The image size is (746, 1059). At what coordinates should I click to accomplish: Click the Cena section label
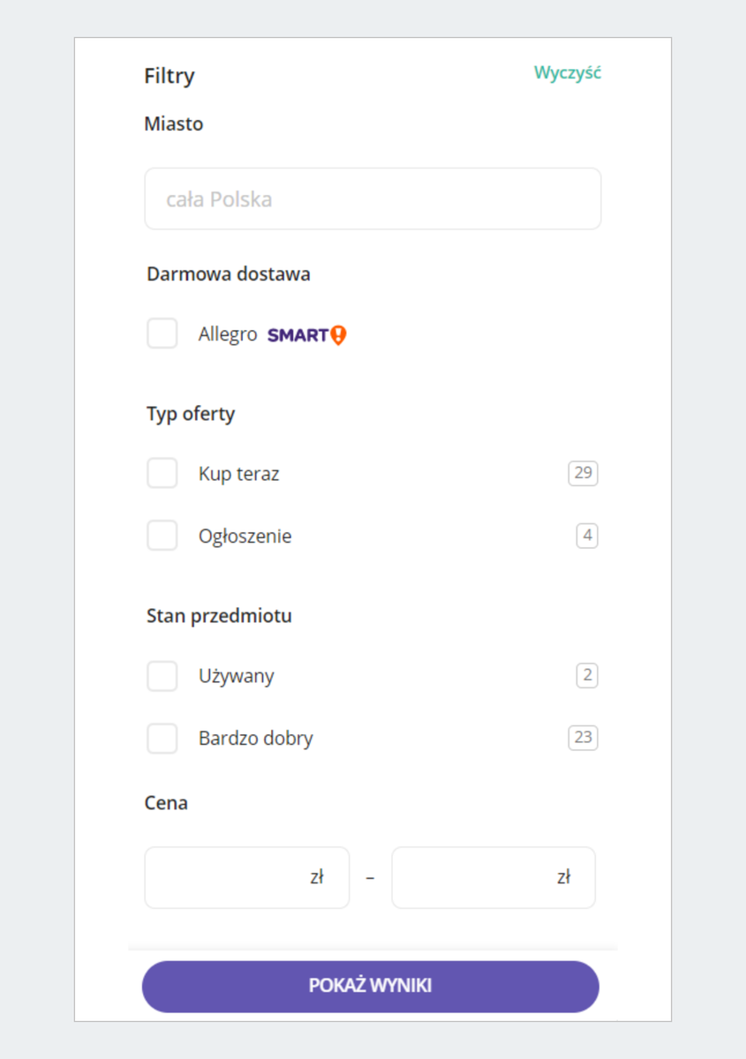pos(166,803)
